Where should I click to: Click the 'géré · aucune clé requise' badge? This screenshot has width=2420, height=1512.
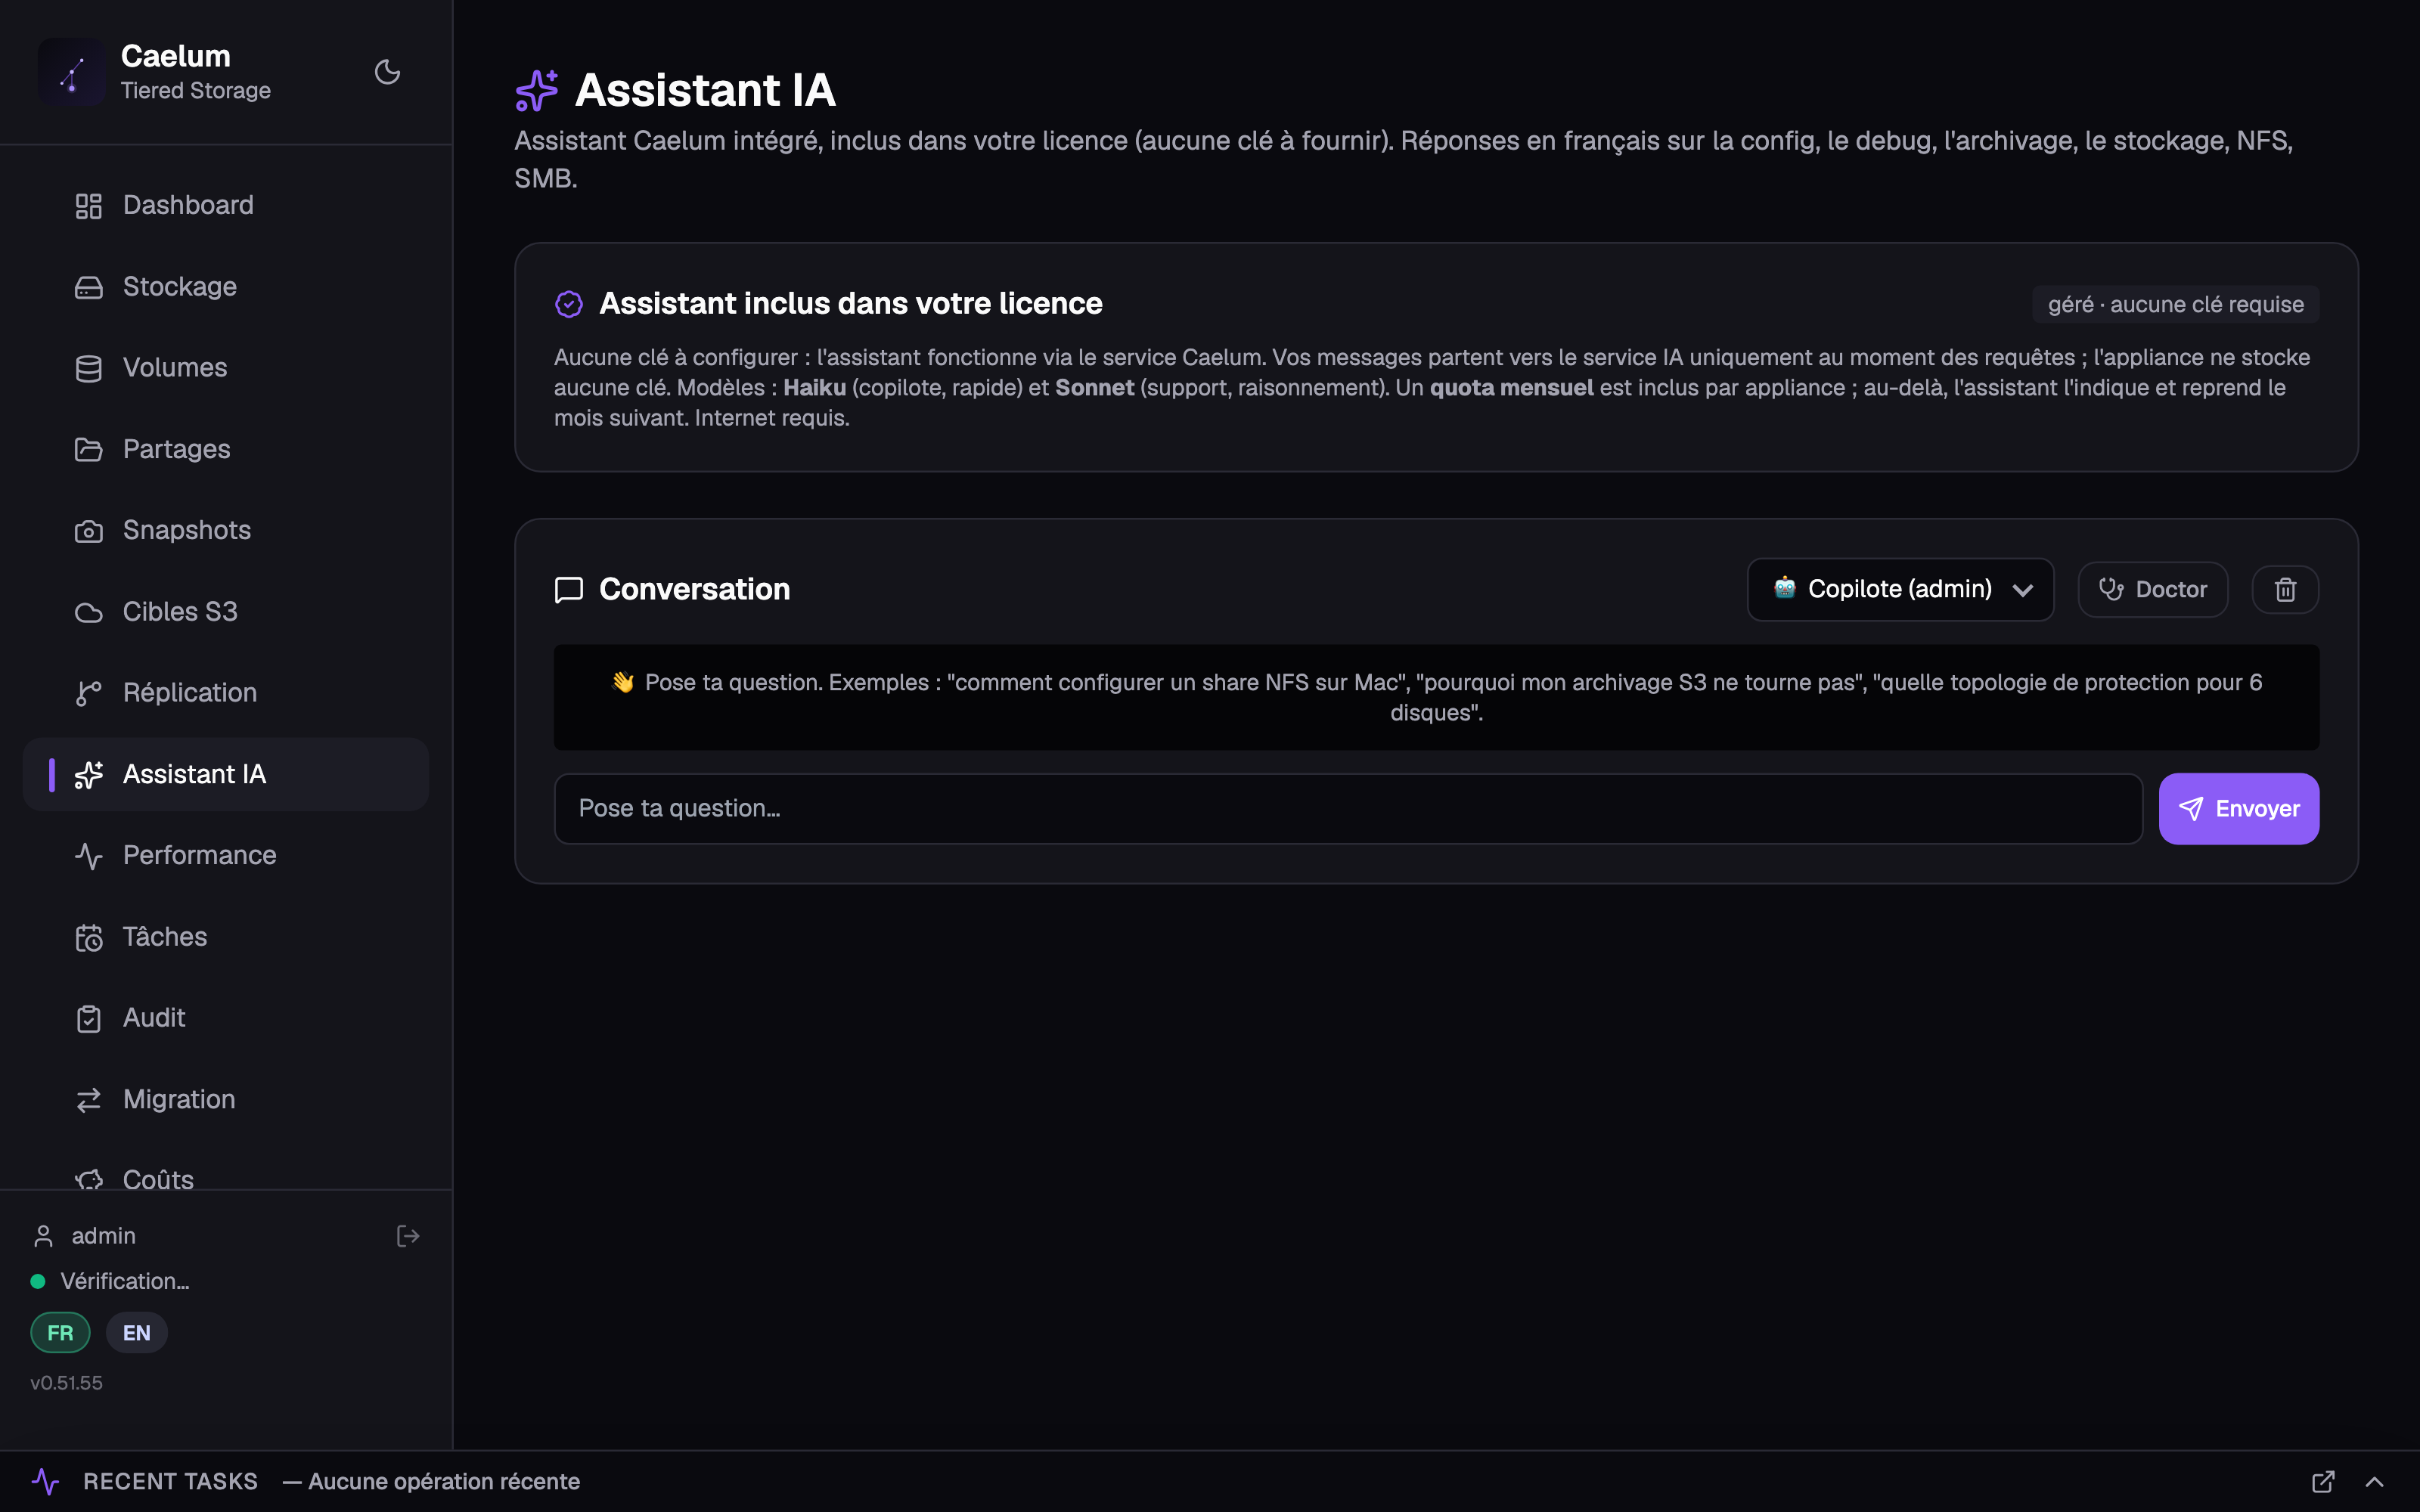click(2175, 305)
